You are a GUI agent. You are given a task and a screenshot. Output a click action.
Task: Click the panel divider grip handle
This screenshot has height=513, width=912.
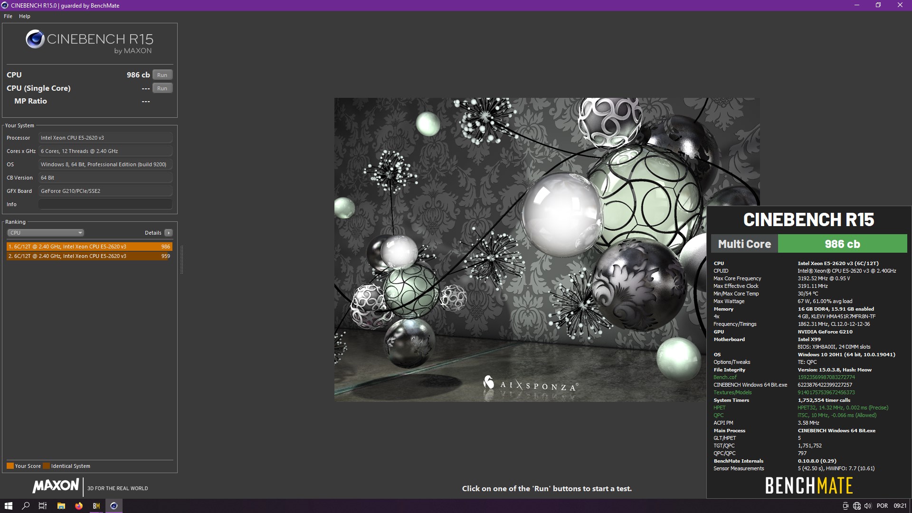coord(181,260)
